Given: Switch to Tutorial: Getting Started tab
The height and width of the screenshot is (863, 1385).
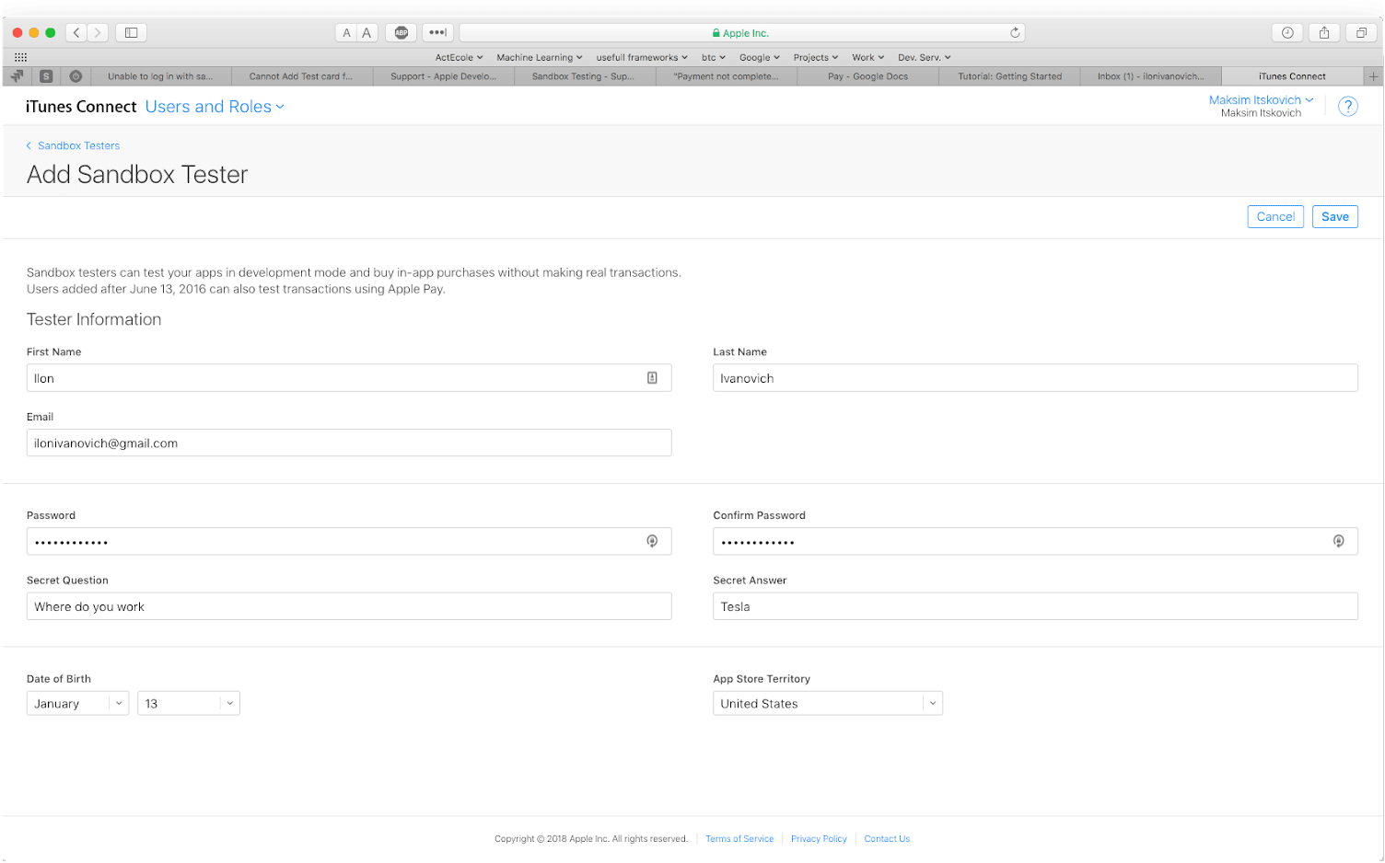Looking at the screenshot, I should coord(1009,76).
